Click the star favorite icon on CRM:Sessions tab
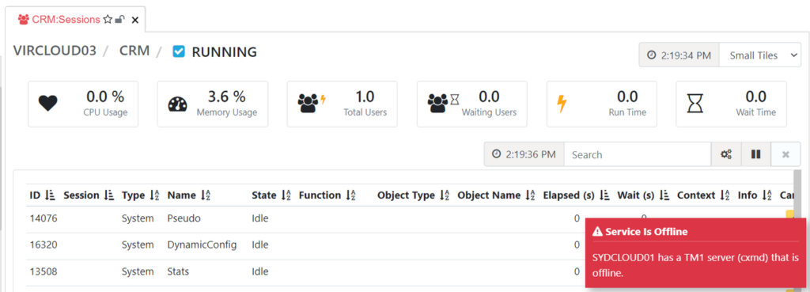Viewport: 810px width, 292px height. (x=108, y=20)
